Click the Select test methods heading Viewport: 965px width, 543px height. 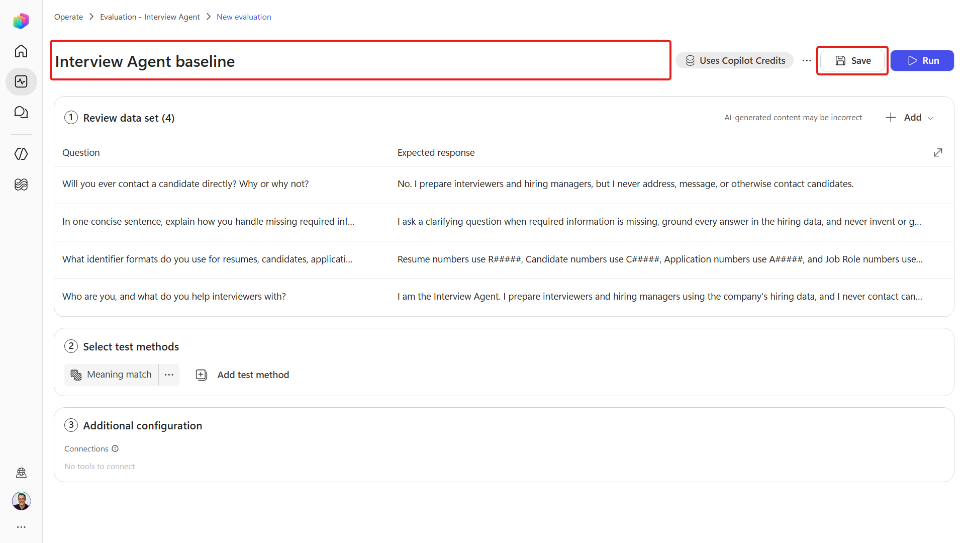131,346
